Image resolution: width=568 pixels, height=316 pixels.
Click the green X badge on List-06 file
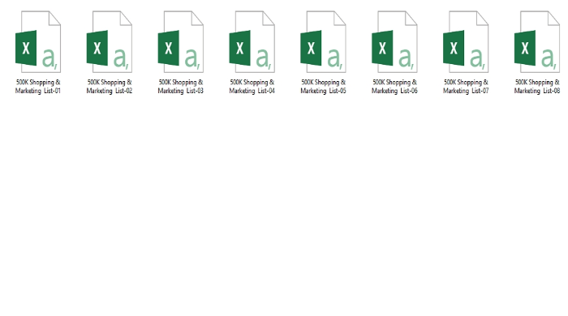pyautogui.click(x=382, y=48)
